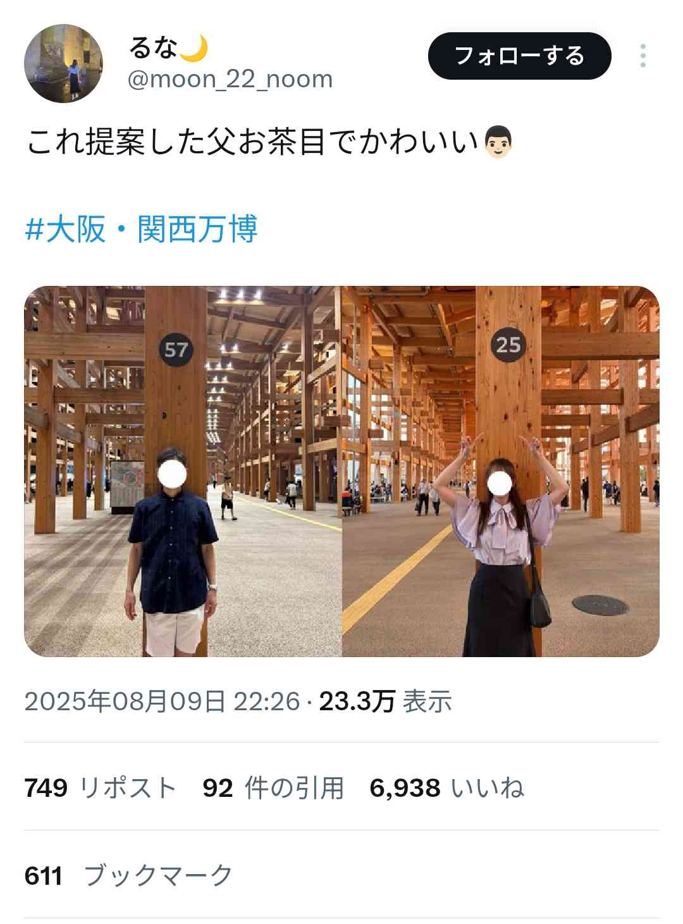
Task: Click the るな display name
Action: pyautogui.click(x=153, y=47)
